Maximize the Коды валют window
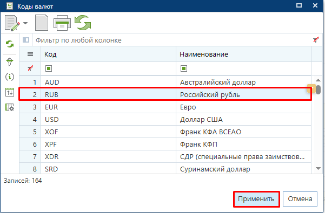Screen dimensions: 325x213 click(299, 5)
